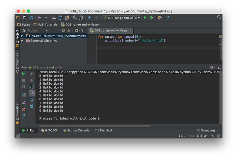The image size is (237, 159).
Task: Click the code analysis status square in editor
Action: click(220, 36)
